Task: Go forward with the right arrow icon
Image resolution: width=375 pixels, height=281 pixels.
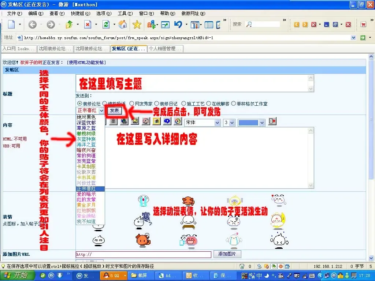Action: click(51, 25)
